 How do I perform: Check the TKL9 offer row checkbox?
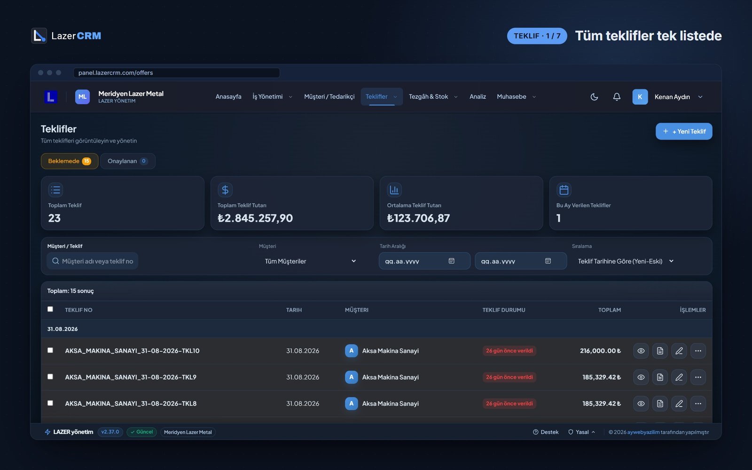50,376
